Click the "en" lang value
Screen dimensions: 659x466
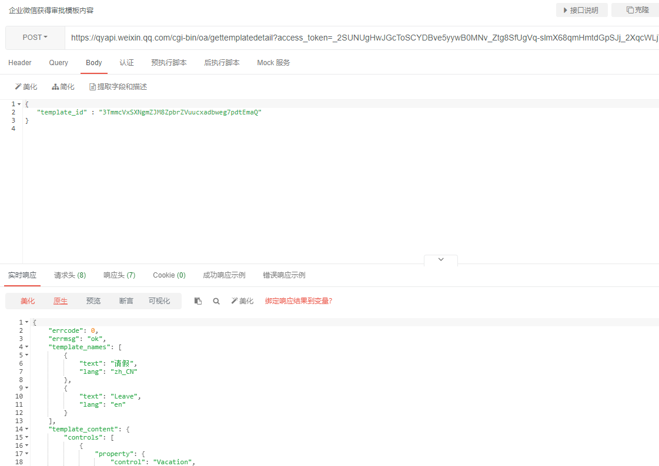point(118,404)
